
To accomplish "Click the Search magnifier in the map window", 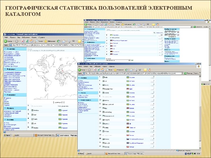I will 36,41.
